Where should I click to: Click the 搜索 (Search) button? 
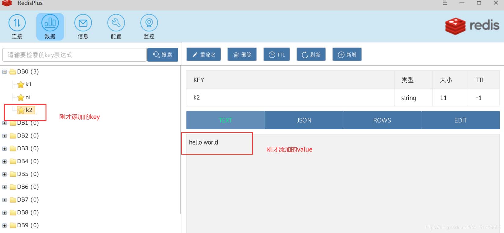[163, 55]
